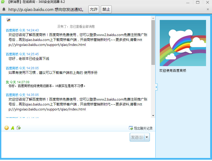Click the send file icon
The image size is (212, 161).
18,128
